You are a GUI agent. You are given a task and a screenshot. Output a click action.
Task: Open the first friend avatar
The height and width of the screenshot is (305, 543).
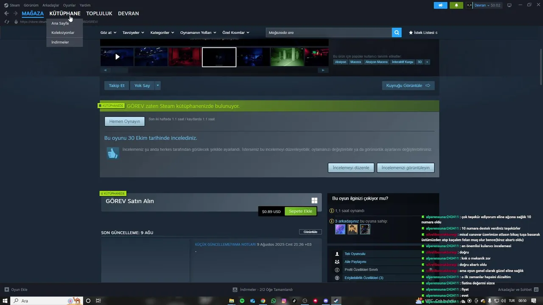tap(340, 229)
